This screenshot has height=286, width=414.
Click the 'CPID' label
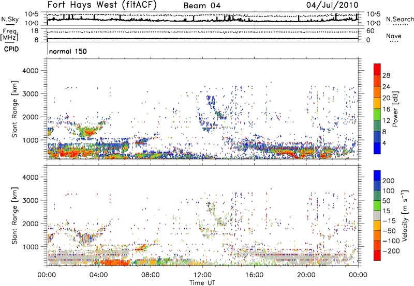point(11,49)
